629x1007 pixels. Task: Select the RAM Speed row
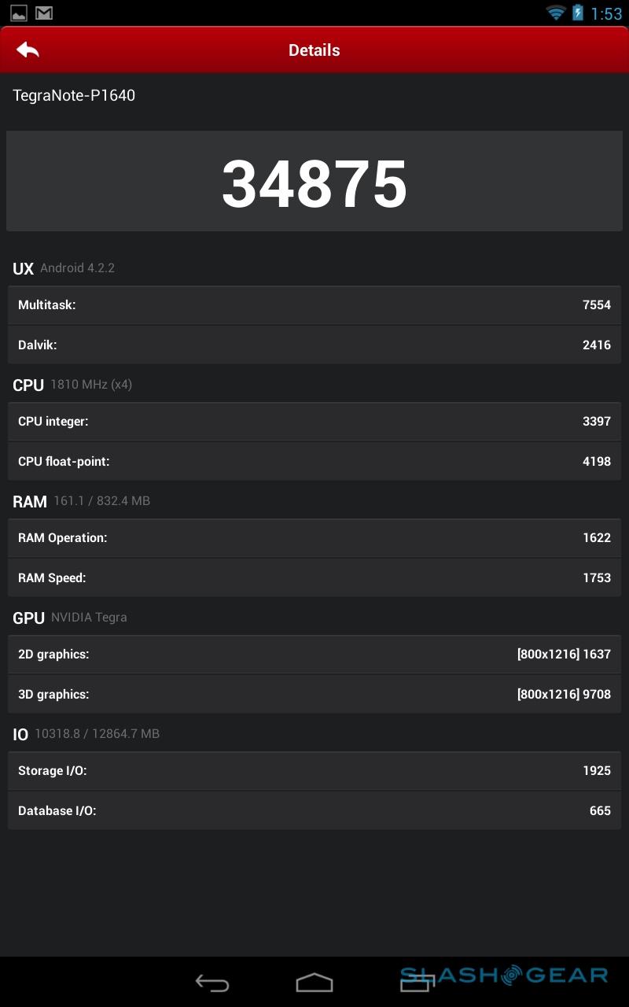tap(314, 578)
